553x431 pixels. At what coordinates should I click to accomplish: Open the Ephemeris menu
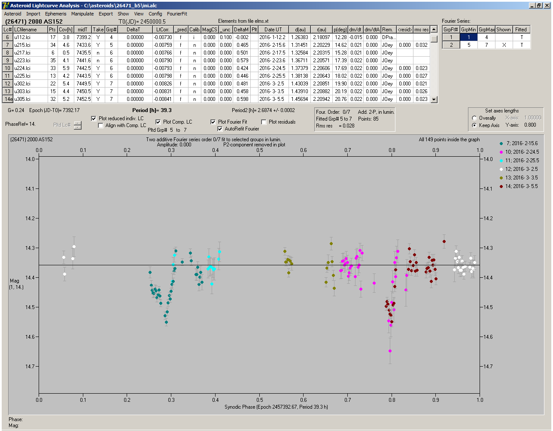point(56,14)
